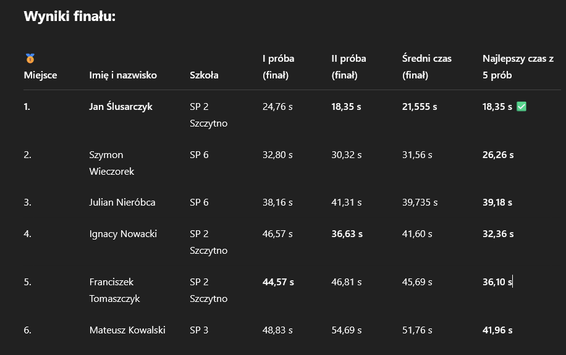Click the "Szkoła" column header

[204, 75]
